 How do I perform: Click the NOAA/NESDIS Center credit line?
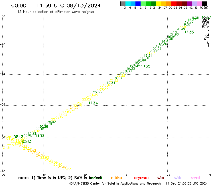(x=115, y=184)
